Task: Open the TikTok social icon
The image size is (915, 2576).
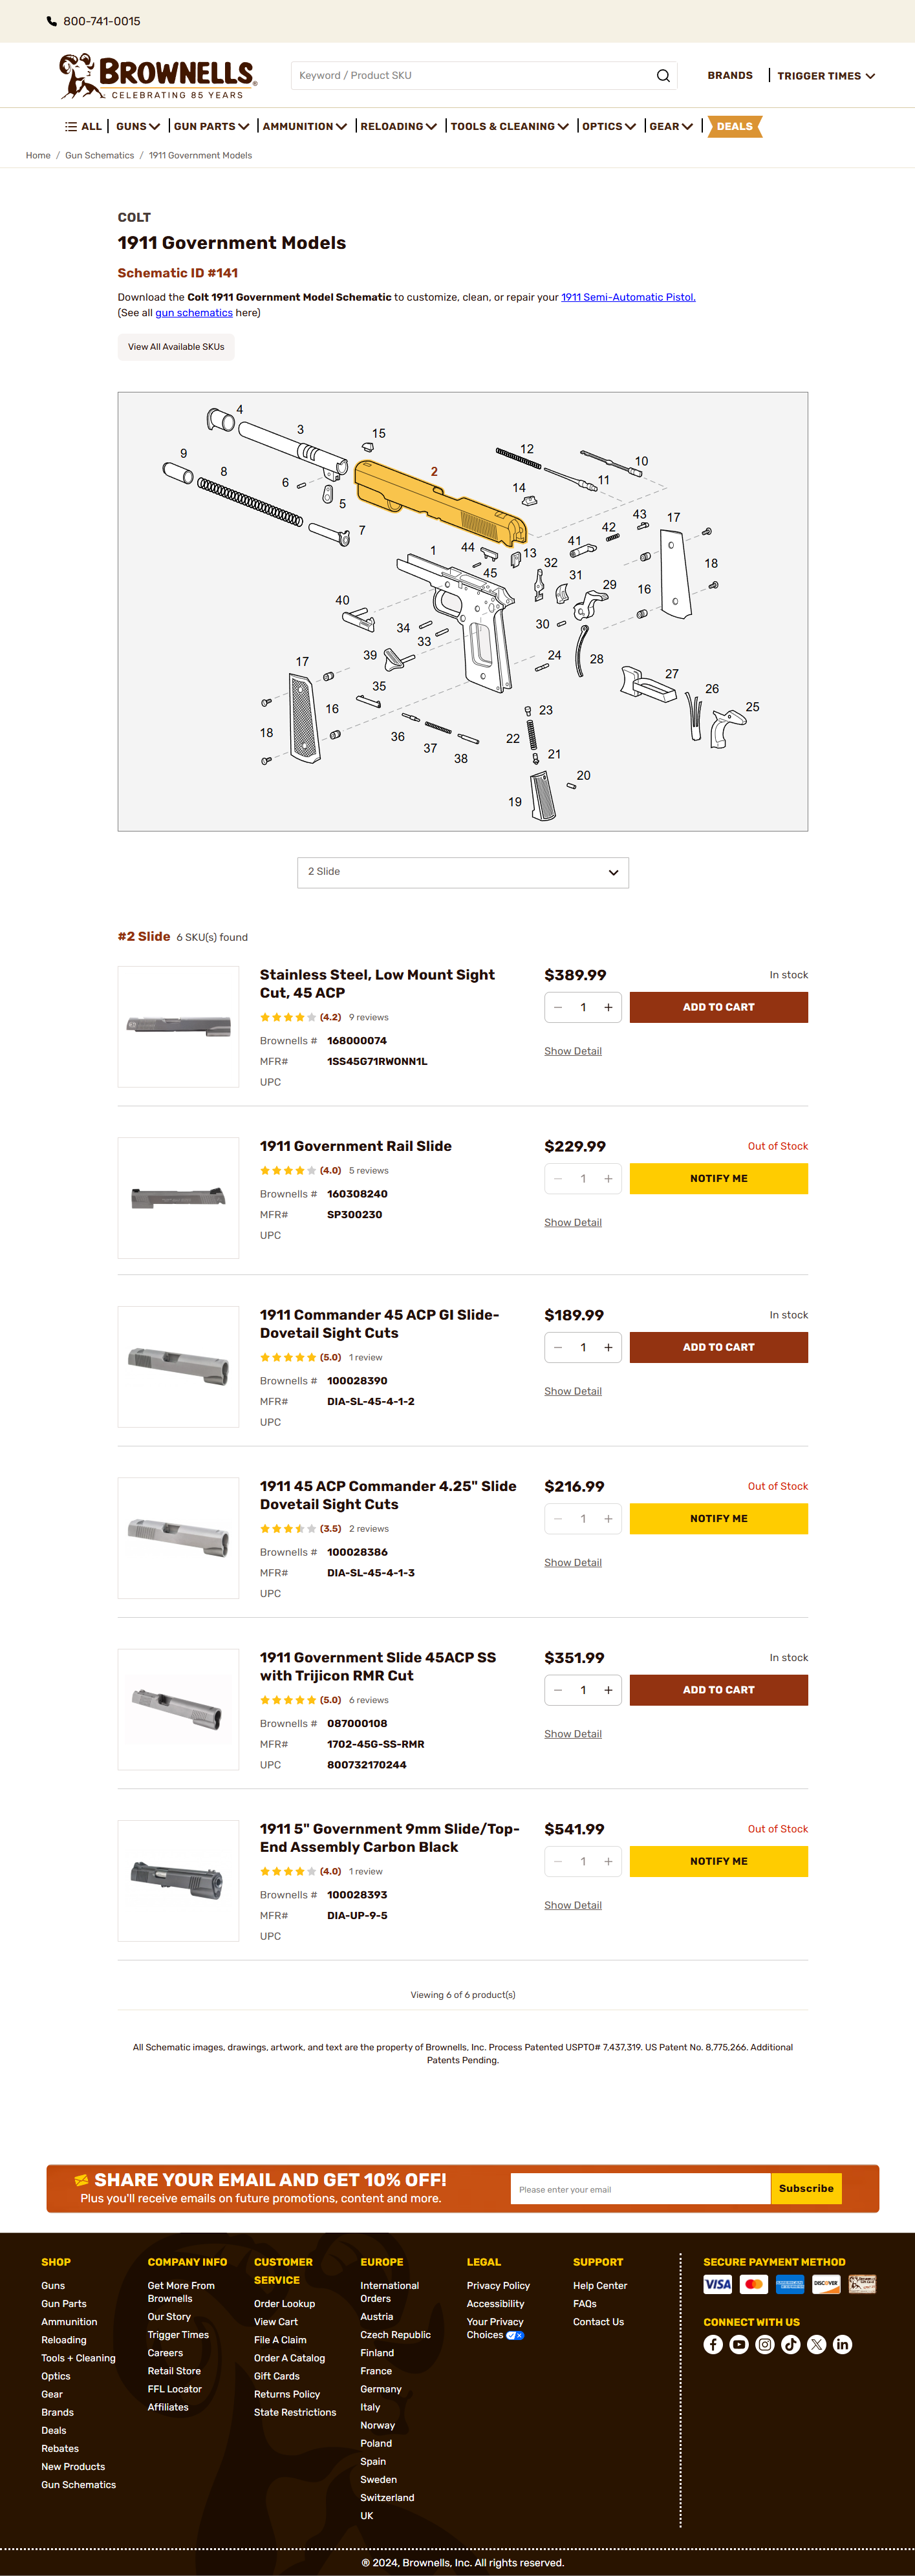Action: [x=791, y=2344]
